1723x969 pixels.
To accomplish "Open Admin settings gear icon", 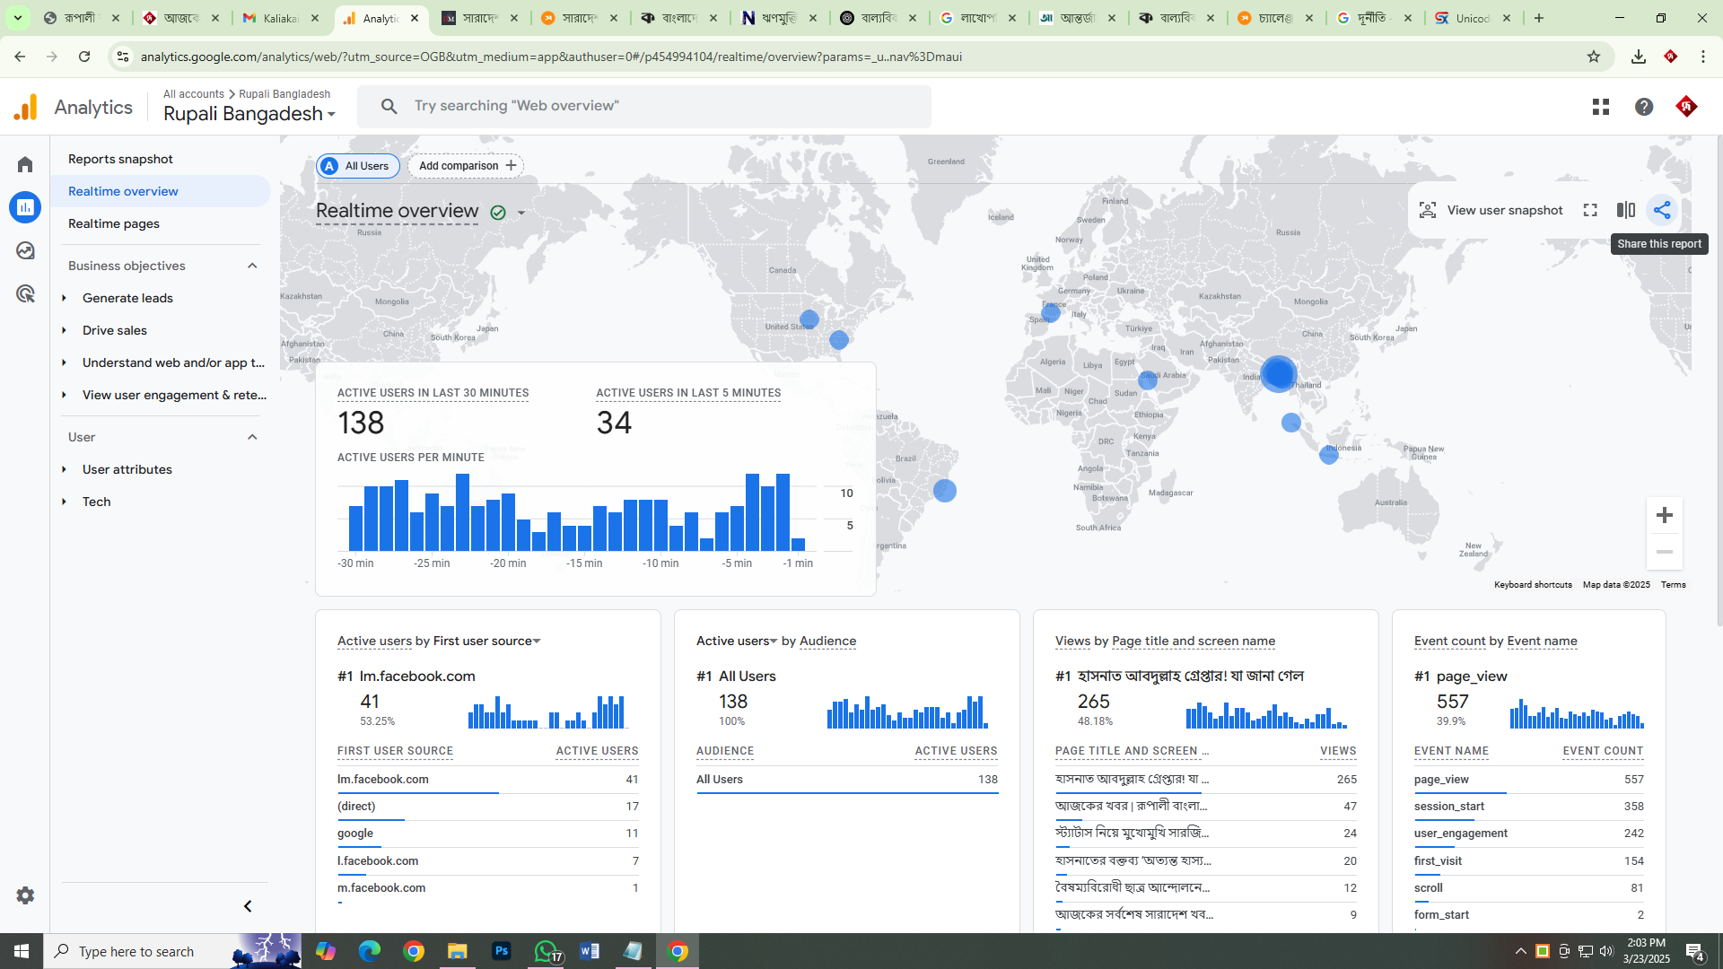I will 25,895.
